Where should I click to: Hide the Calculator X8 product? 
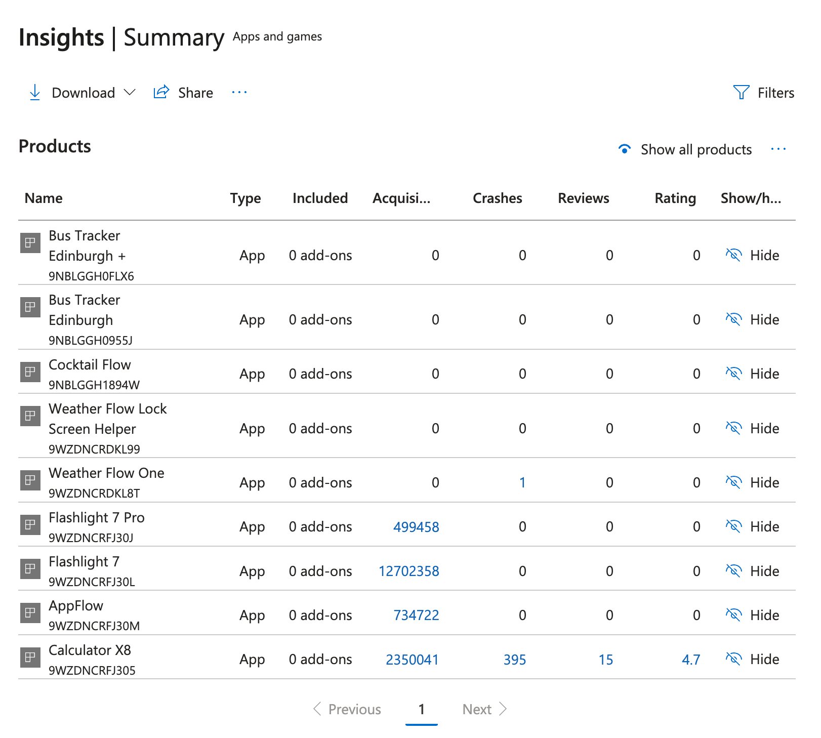pos(752,659)
